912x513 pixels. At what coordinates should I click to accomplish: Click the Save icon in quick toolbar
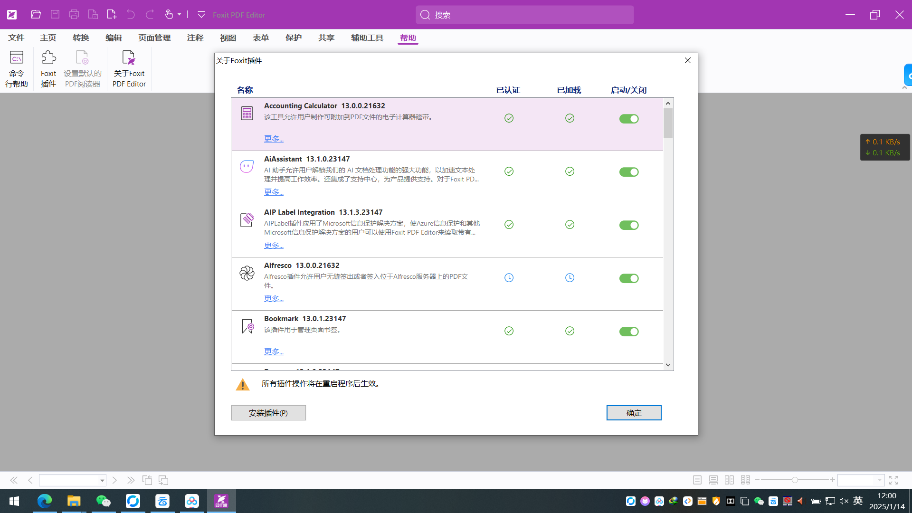55,14
